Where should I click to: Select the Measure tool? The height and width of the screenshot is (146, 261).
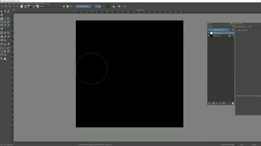(x=5, y=44)
